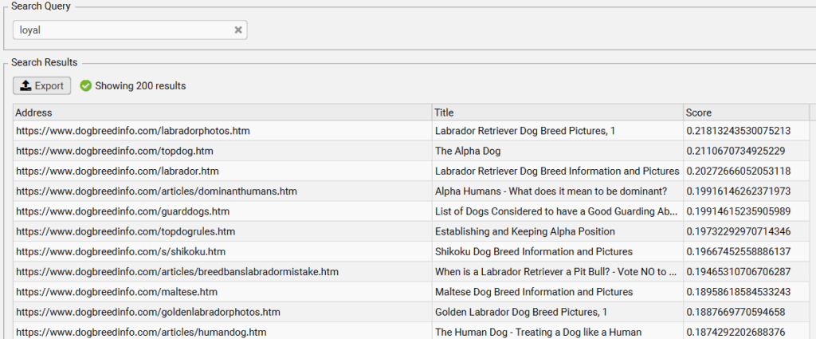Screen dimensions: 816x339
Task: Click score 0.19916146262371973
Action: click(739, 191)
